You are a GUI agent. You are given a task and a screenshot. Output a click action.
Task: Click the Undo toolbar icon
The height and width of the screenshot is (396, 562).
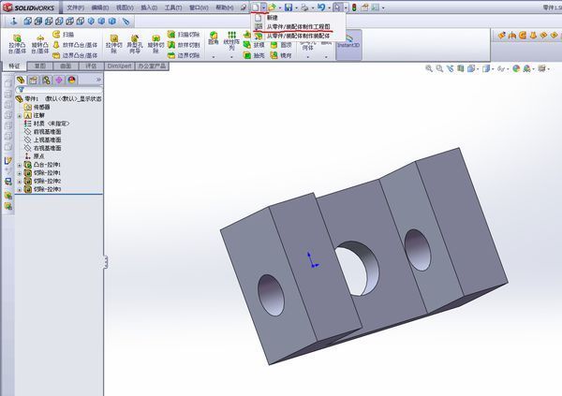[x=321, y=7]
